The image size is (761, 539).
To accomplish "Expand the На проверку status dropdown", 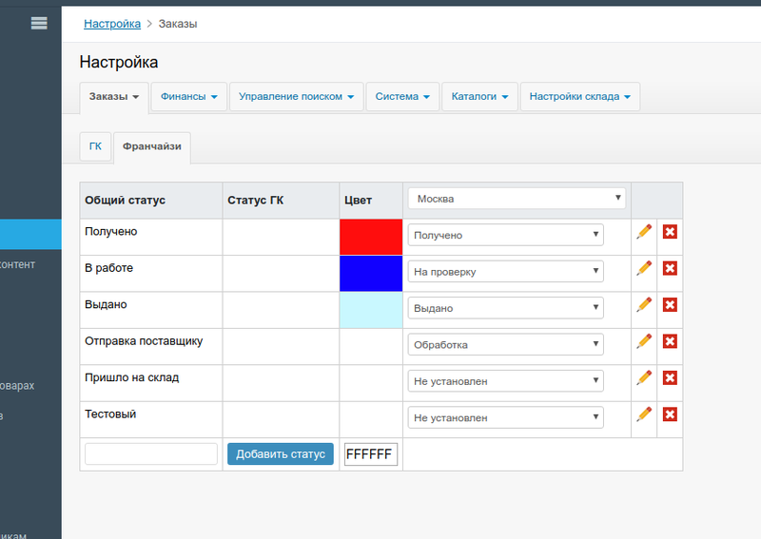I will (507, 272).
